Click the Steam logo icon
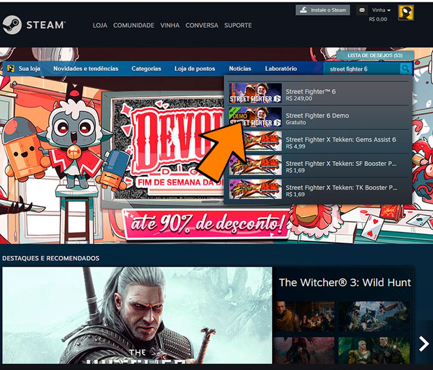This screenshot has height=370, width=433. pyautogui.click(x=12, y=25)
